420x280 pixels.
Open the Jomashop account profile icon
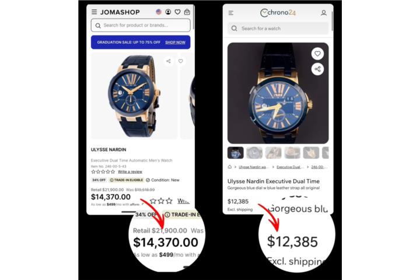click(168, 12)
